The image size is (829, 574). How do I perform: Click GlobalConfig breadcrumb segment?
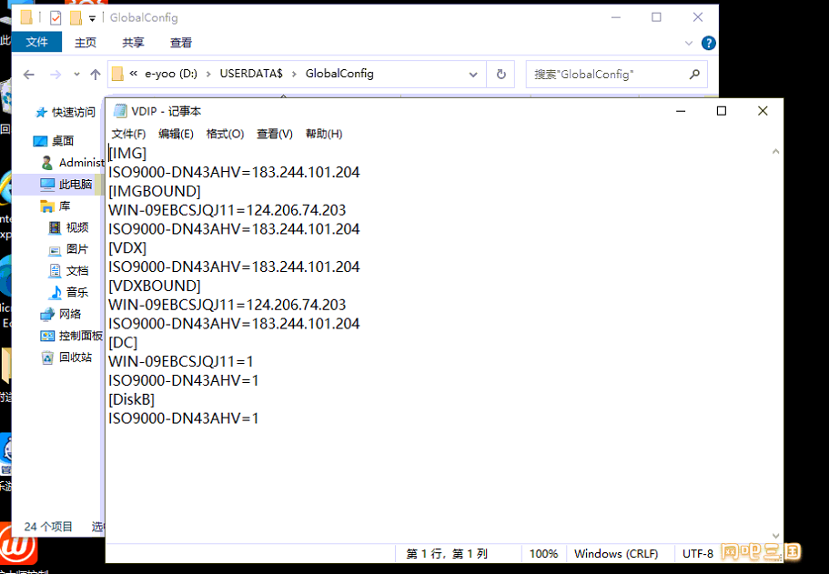tap(339, 74)
